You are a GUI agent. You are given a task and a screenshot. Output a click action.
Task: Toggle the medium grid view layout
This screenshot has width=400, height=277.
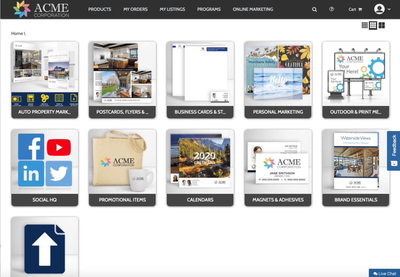point(373,25)
